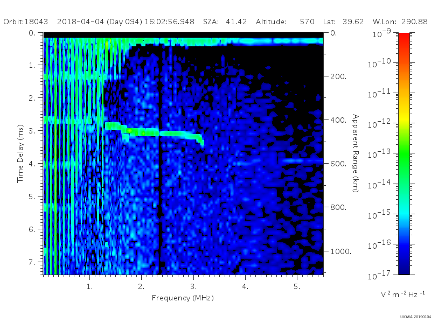Image resolution: width=431 pixels, height=323 pixels.
Task: Click the Time Delay (ms) axis label
Action: coord(20,154)
